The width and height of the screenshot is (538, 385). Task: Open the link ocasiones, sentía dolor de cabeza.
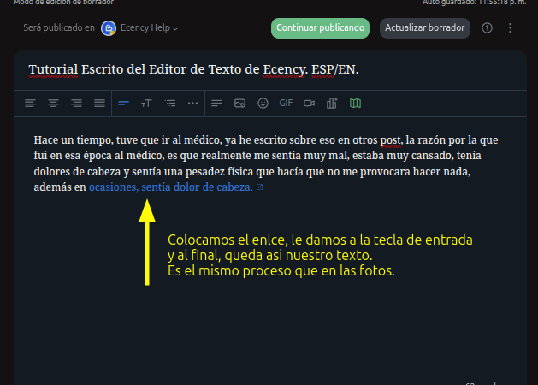pos(171,187)
